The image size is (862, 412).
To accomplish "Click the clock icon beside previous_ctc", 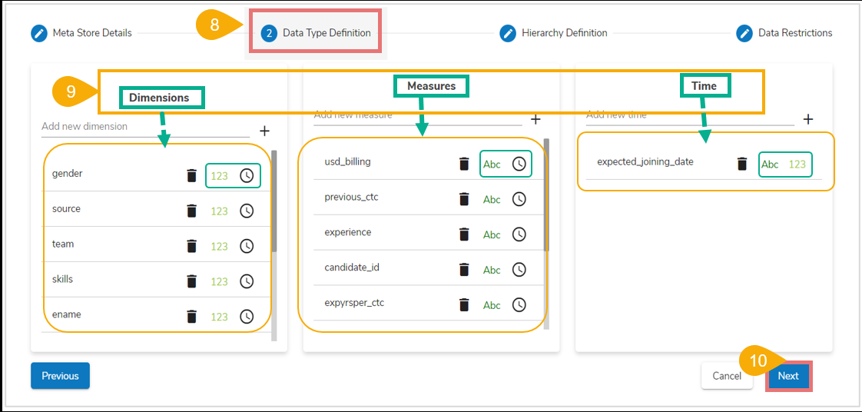I will tap(519, 199).
